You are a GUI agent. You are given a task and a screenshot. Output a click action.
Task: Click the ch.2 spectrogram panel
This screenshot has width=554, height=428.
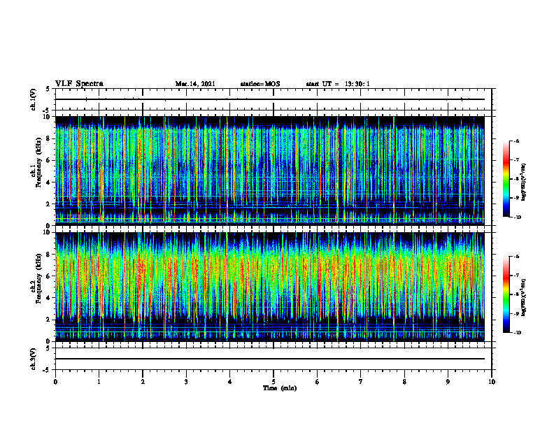[x=270, y=287]
